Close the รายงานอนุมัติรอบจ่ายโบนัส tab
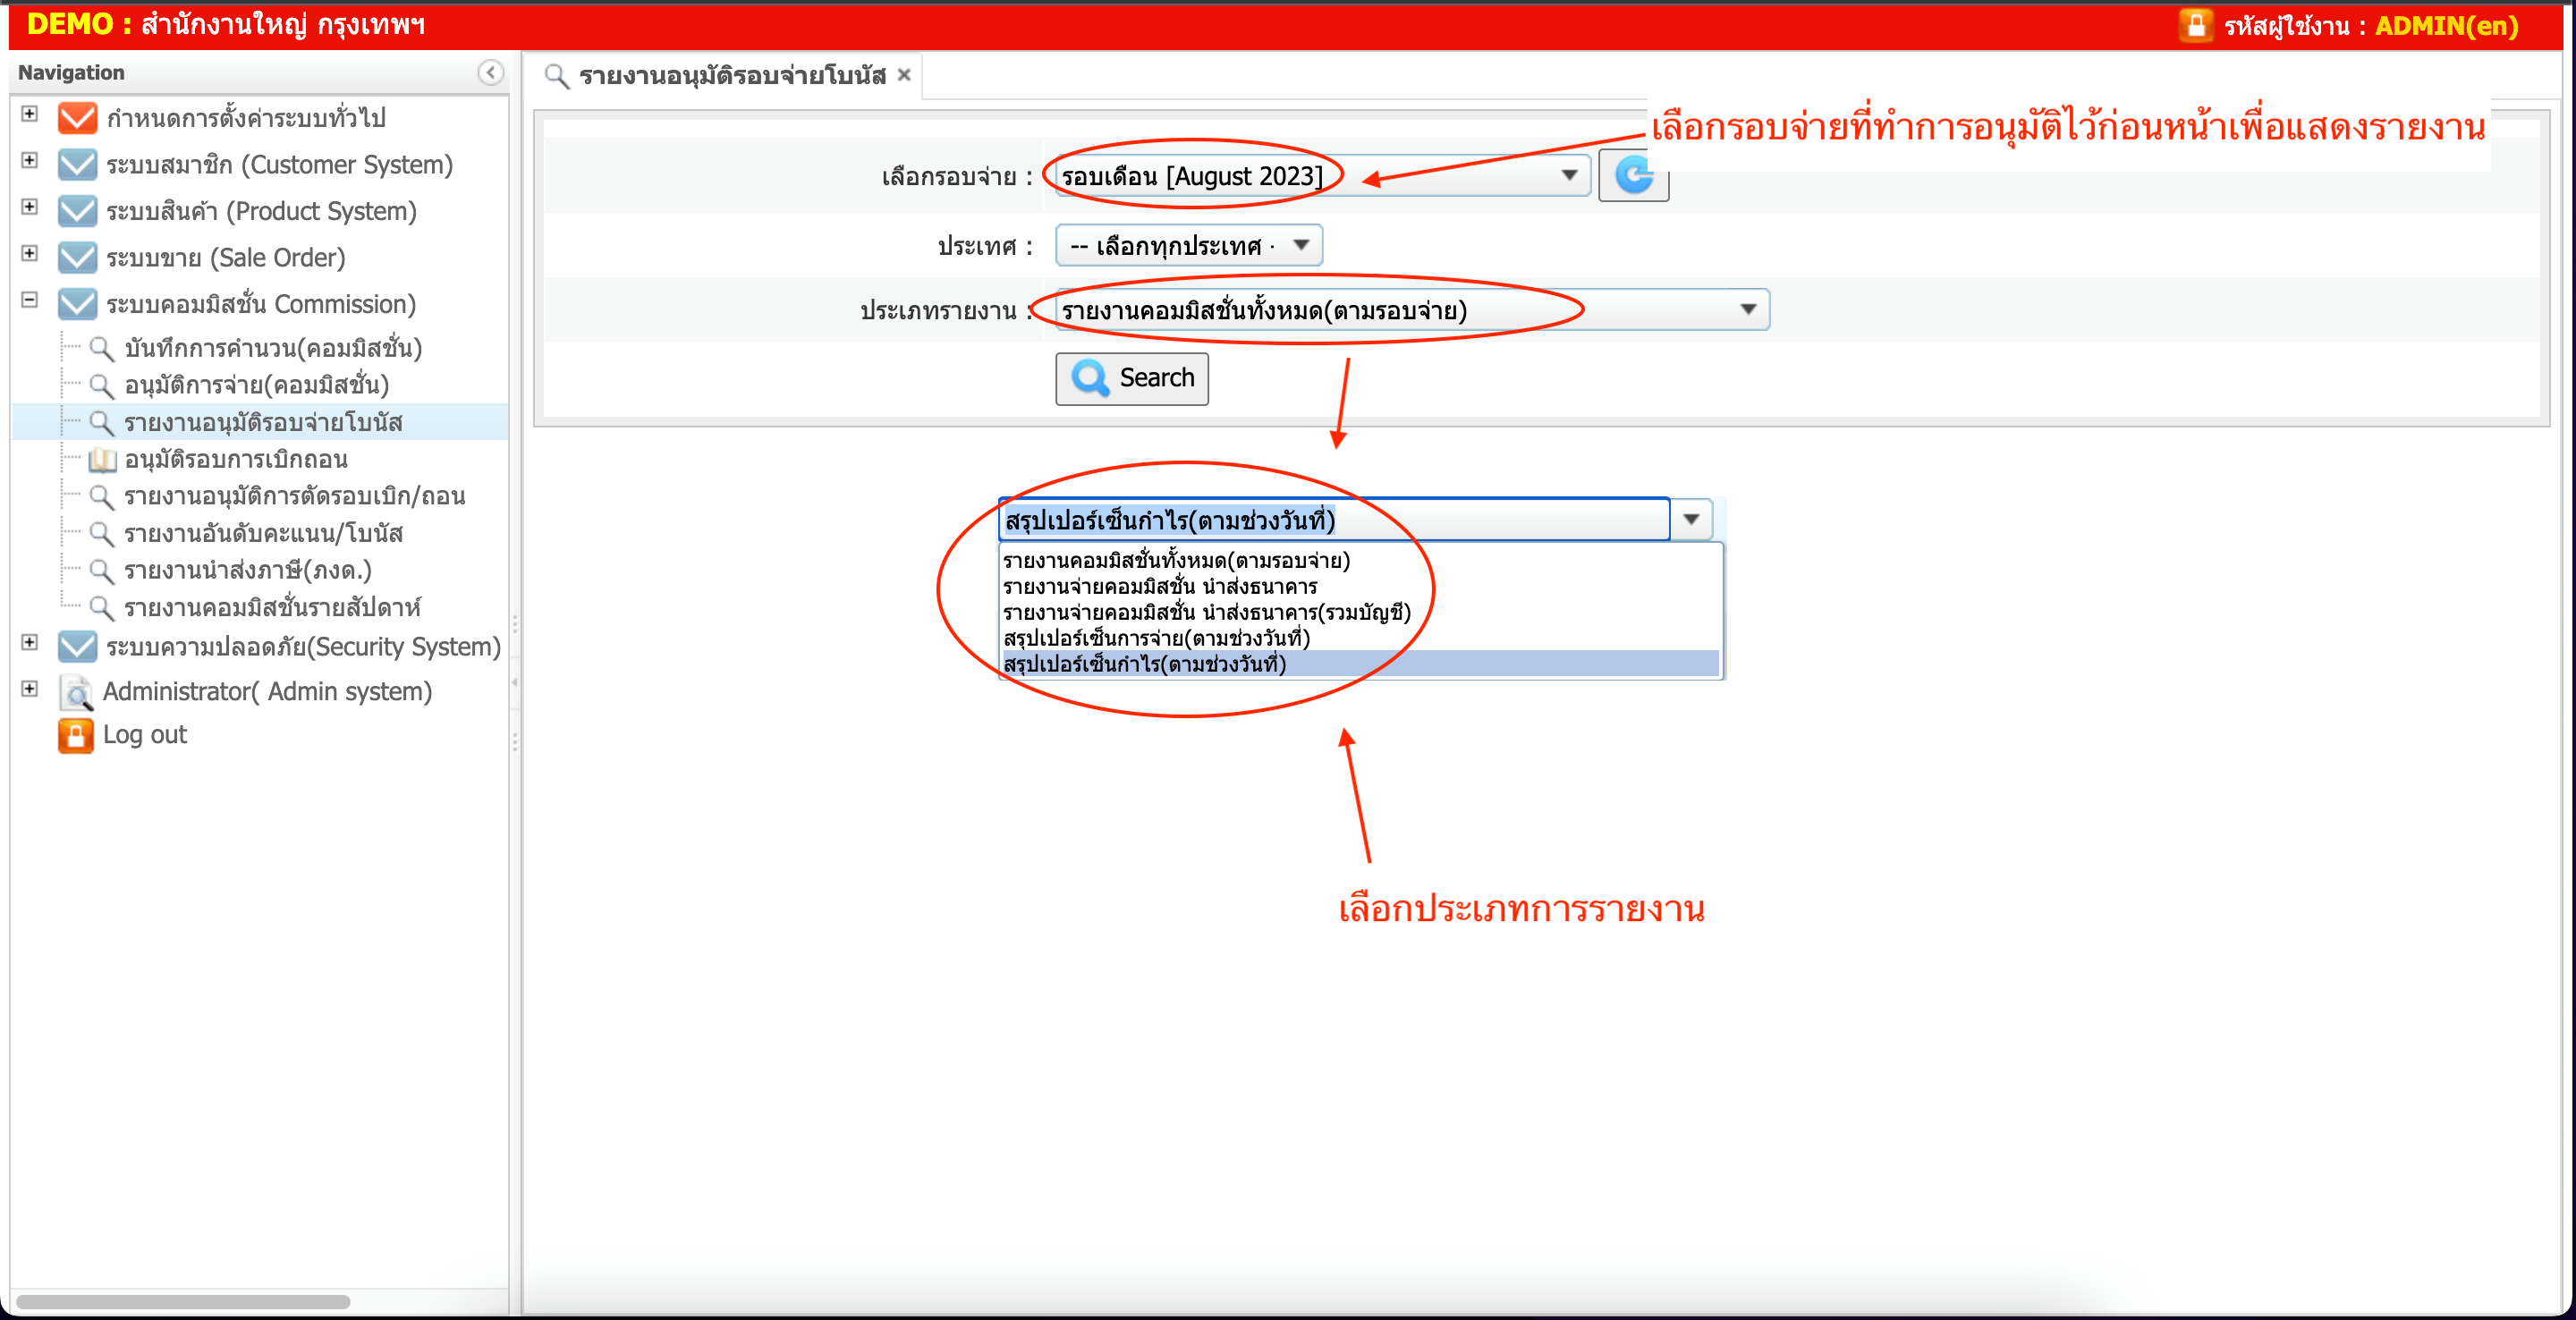Image resolution: width=2576 pixels, height=1320 pixels. click(904, 75)
